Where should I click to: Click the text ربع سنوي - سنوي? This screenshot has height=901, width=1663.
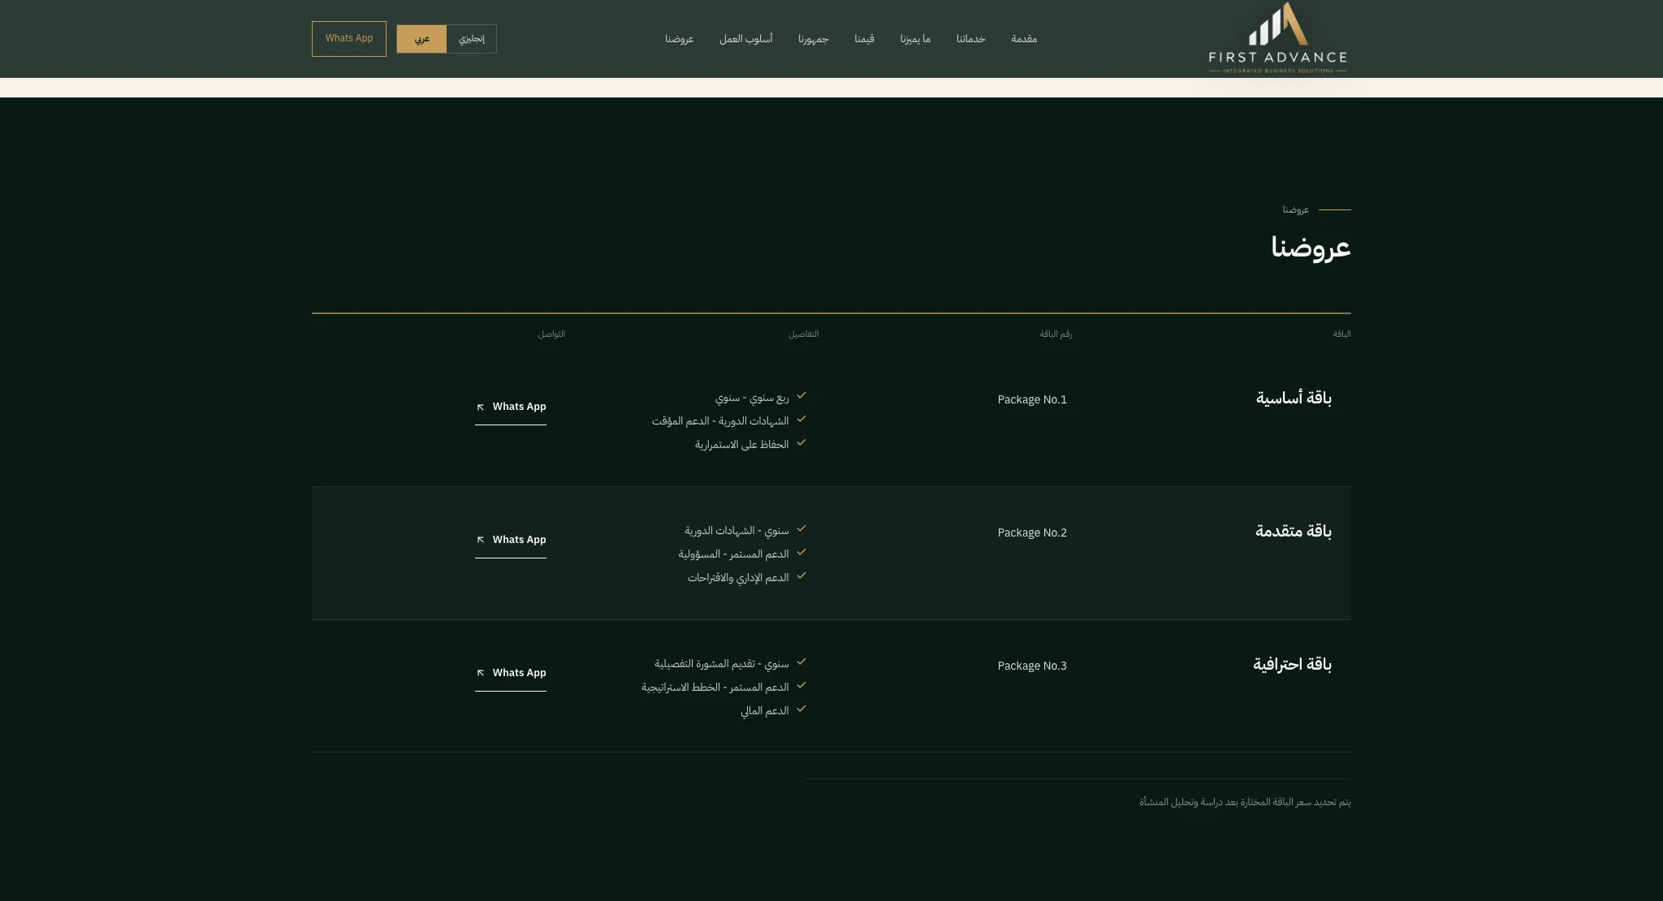point(752,398)
